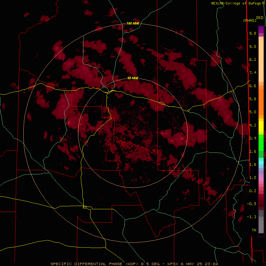Click the 3.4 value on the color scale
Screen dimensions: 266x266
pyautogui.click(x=253, y=138)
